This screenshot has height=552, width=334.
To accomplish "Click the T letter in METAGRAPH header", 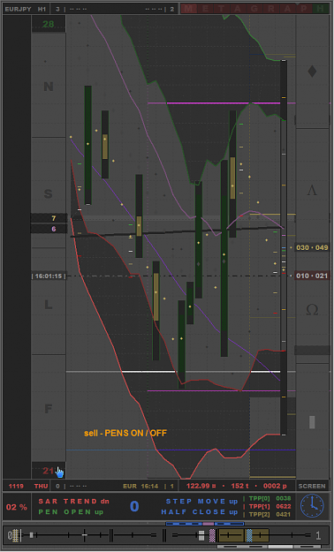I will point(222,9).
